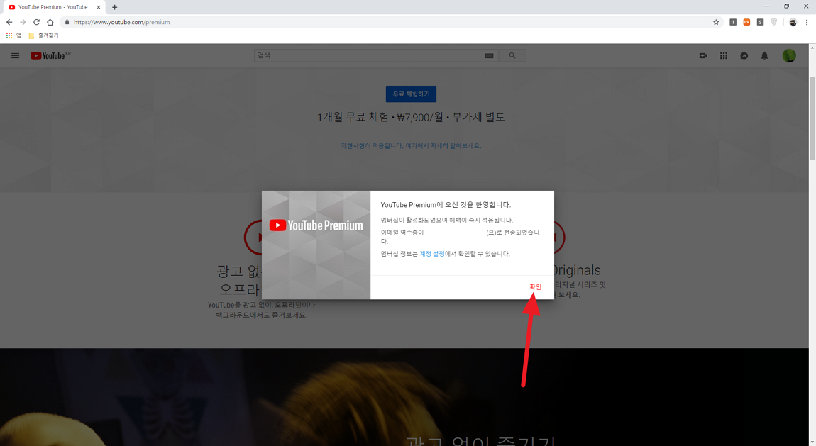Click the 무료 체험하기 button

[411, 94]
